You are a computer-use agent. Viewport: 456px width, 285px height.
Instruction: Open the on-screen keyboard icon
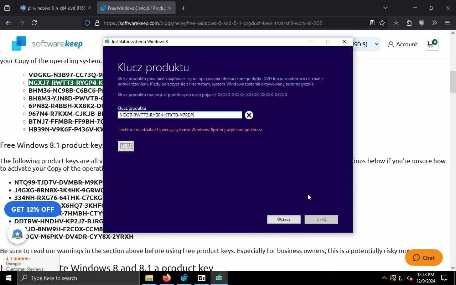[126, 146]
